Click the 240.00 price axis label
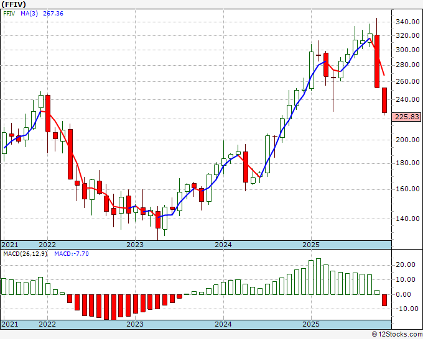This screenshot has width=423, height=339. click(407, 99)
